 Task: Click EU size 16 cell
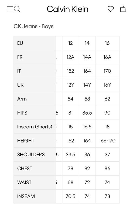(107, 43)
